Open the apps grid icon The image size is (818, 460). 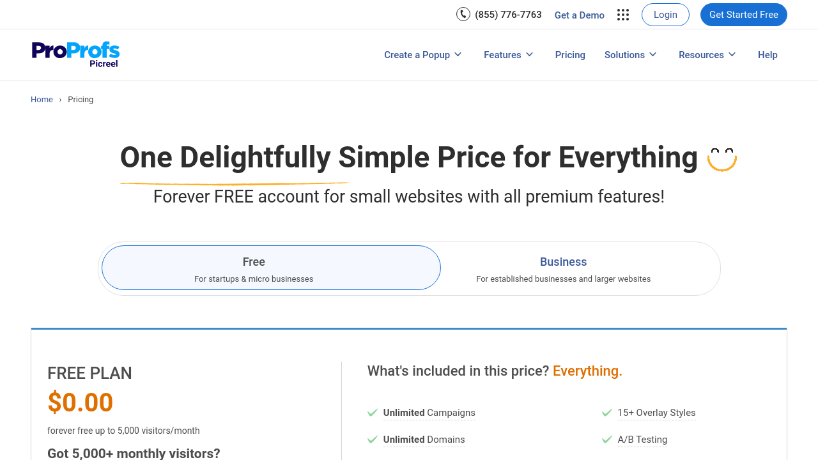point(623,15)
